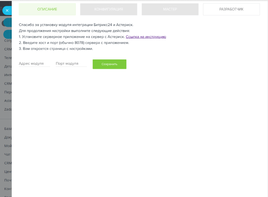Open the ОПИСАНИЕ tab
Image resolution: width=268 pixels, height=197 pixels.
[x=47, y=9]
